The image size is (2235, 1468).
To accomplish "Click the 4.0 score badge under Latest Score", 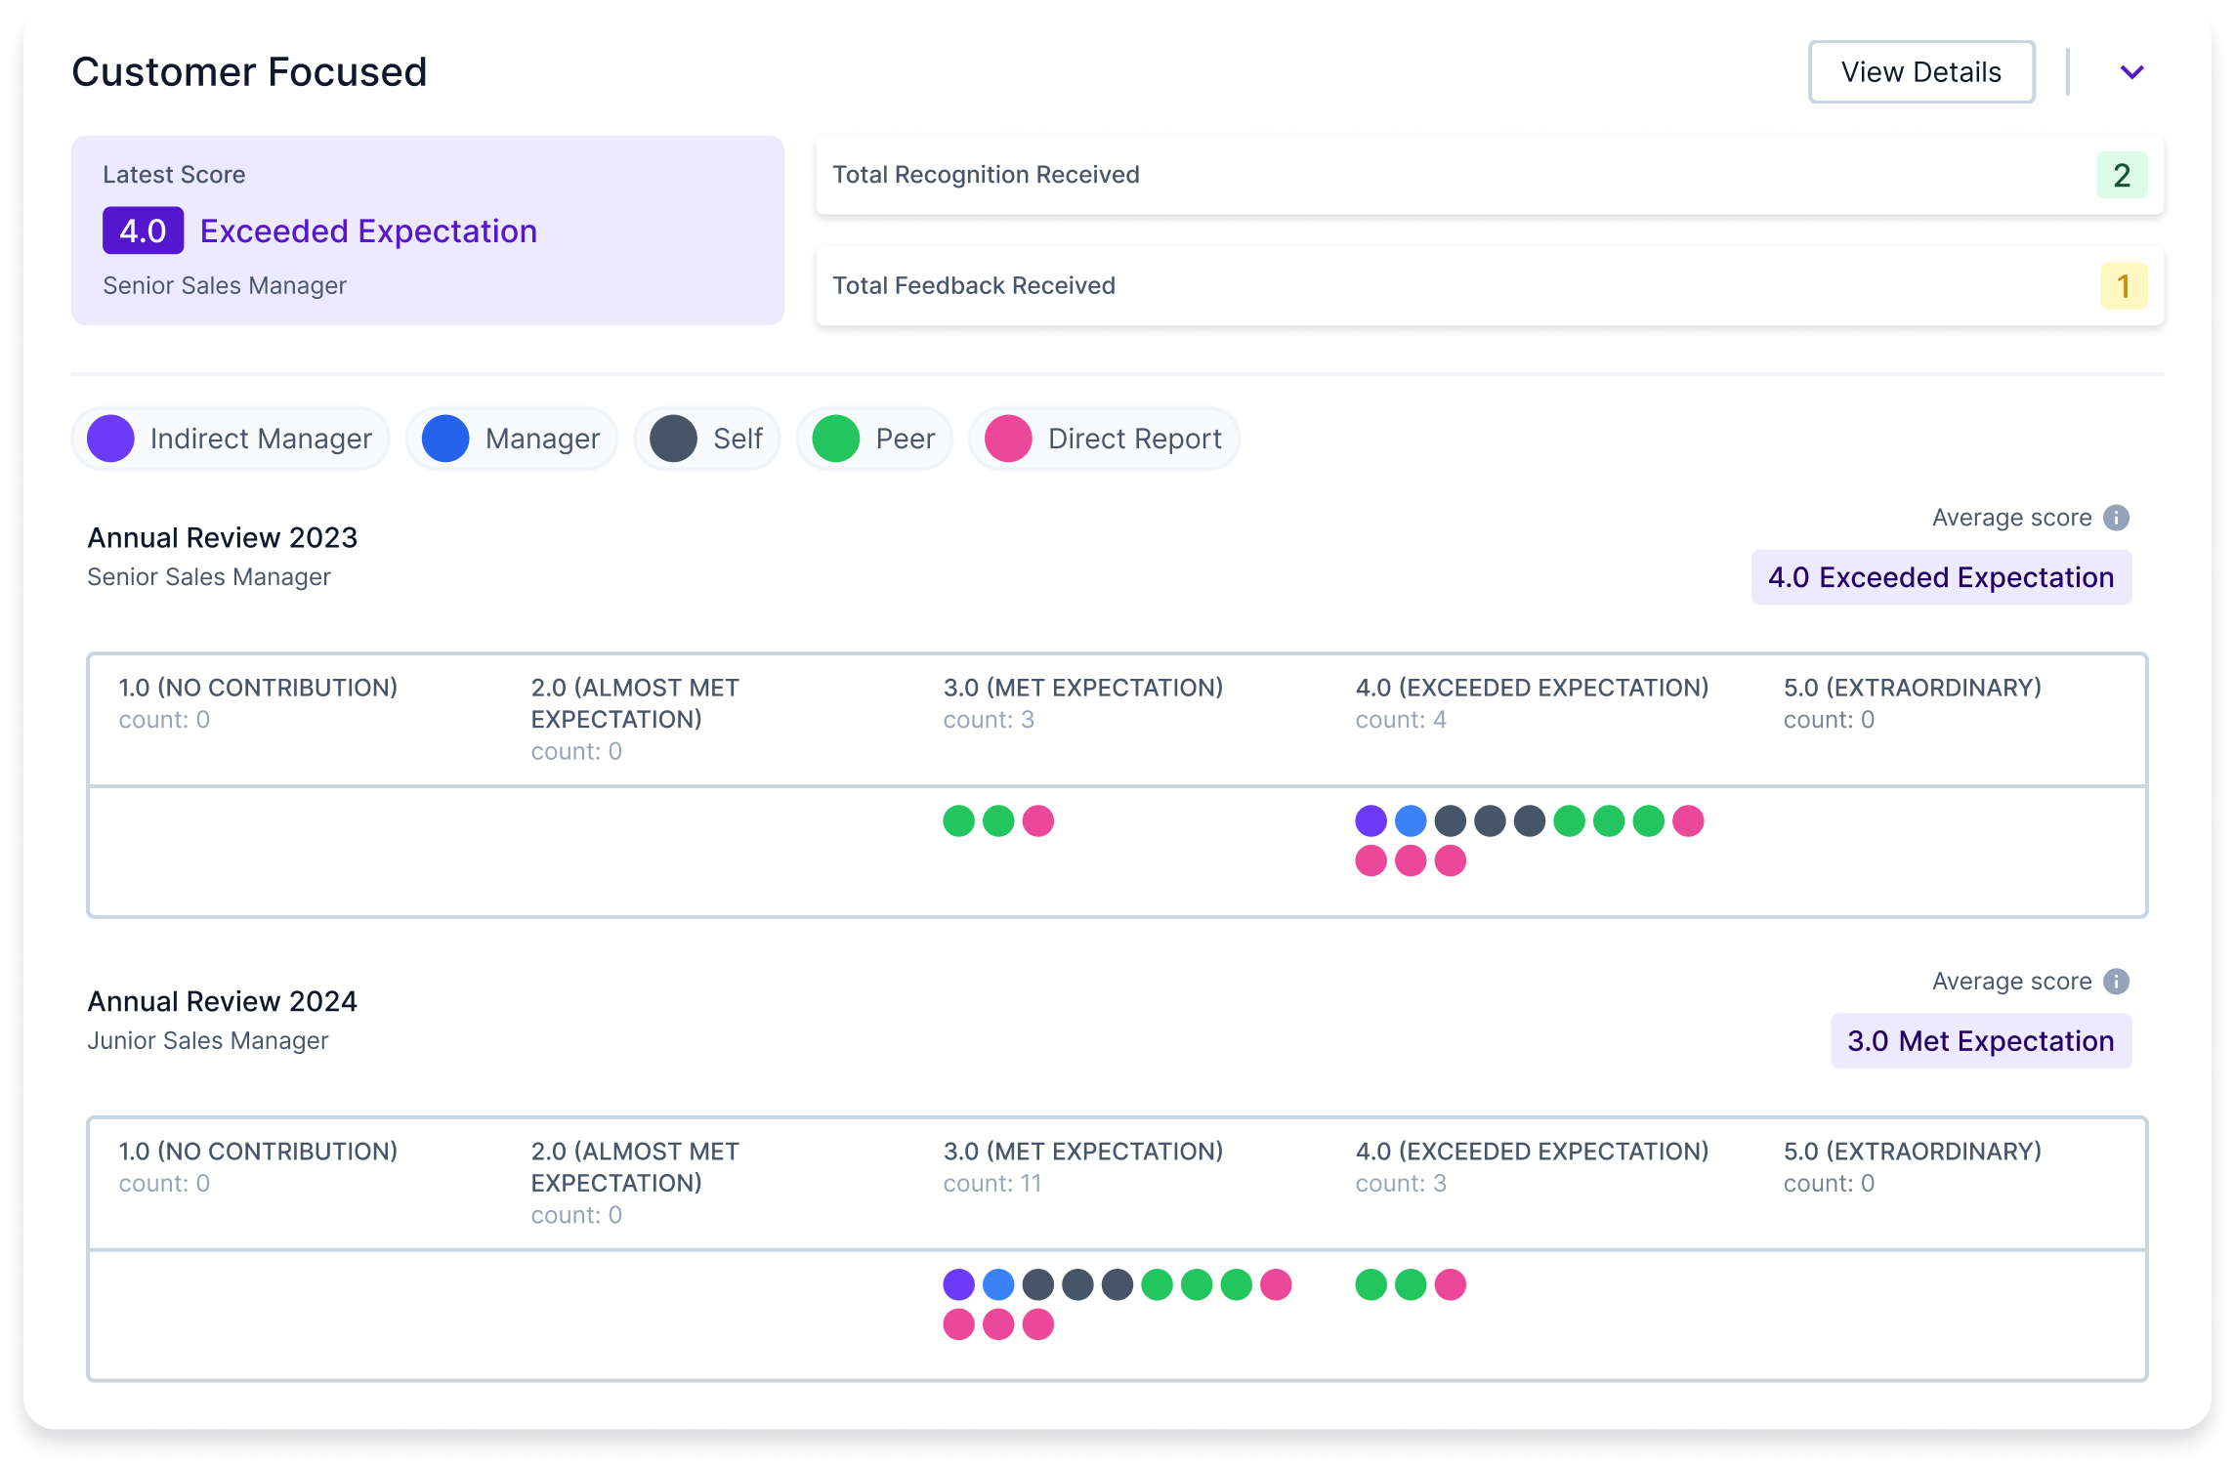I will click(143, 231).
